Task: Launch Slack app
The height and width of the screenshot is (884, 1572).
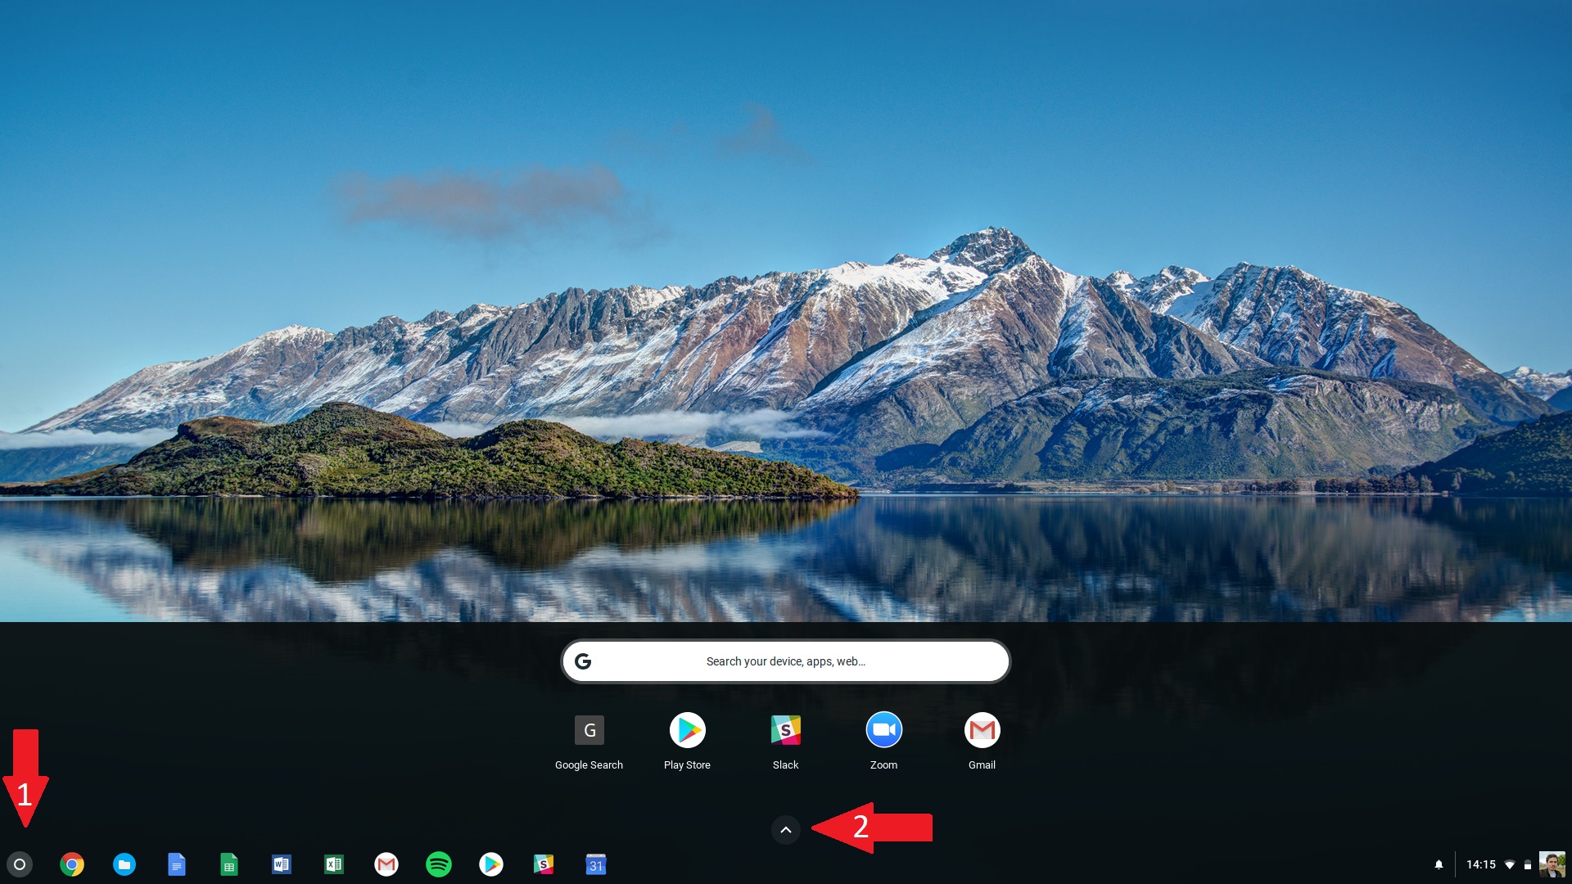Action: (785, 729)
